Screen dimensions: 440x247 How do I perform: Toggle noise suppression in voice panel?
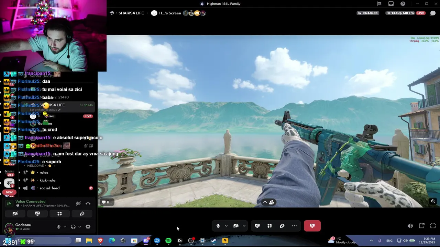coord(79,203)
